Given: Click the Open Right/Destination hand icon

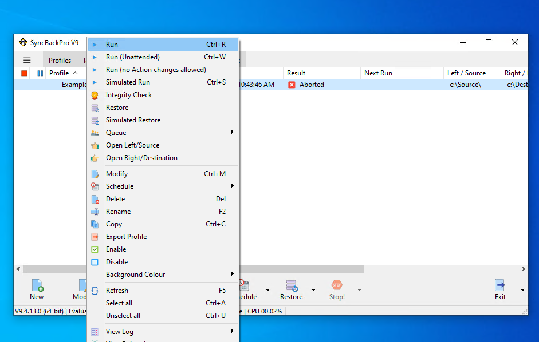Looking at the screenshot, I should [x=95, y=158].
